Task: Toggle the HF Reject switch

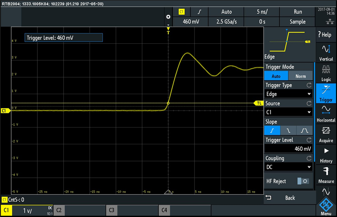Action: pyautogui.click(x=303, y=181)
